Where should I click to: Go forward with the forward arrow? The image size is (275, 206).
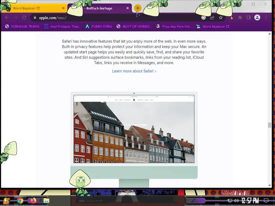click(16, 17)
